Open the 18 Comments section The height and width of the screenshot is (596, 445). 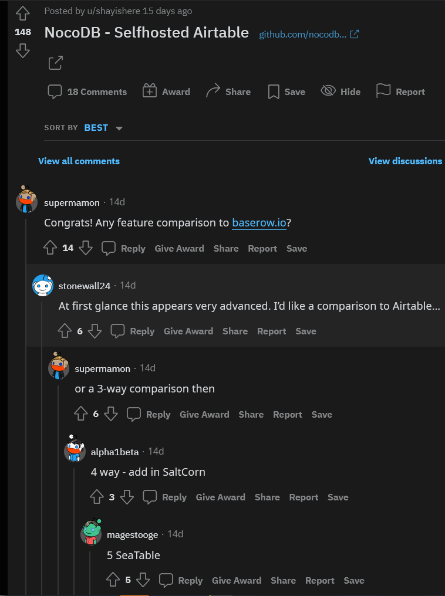point(87,92)
